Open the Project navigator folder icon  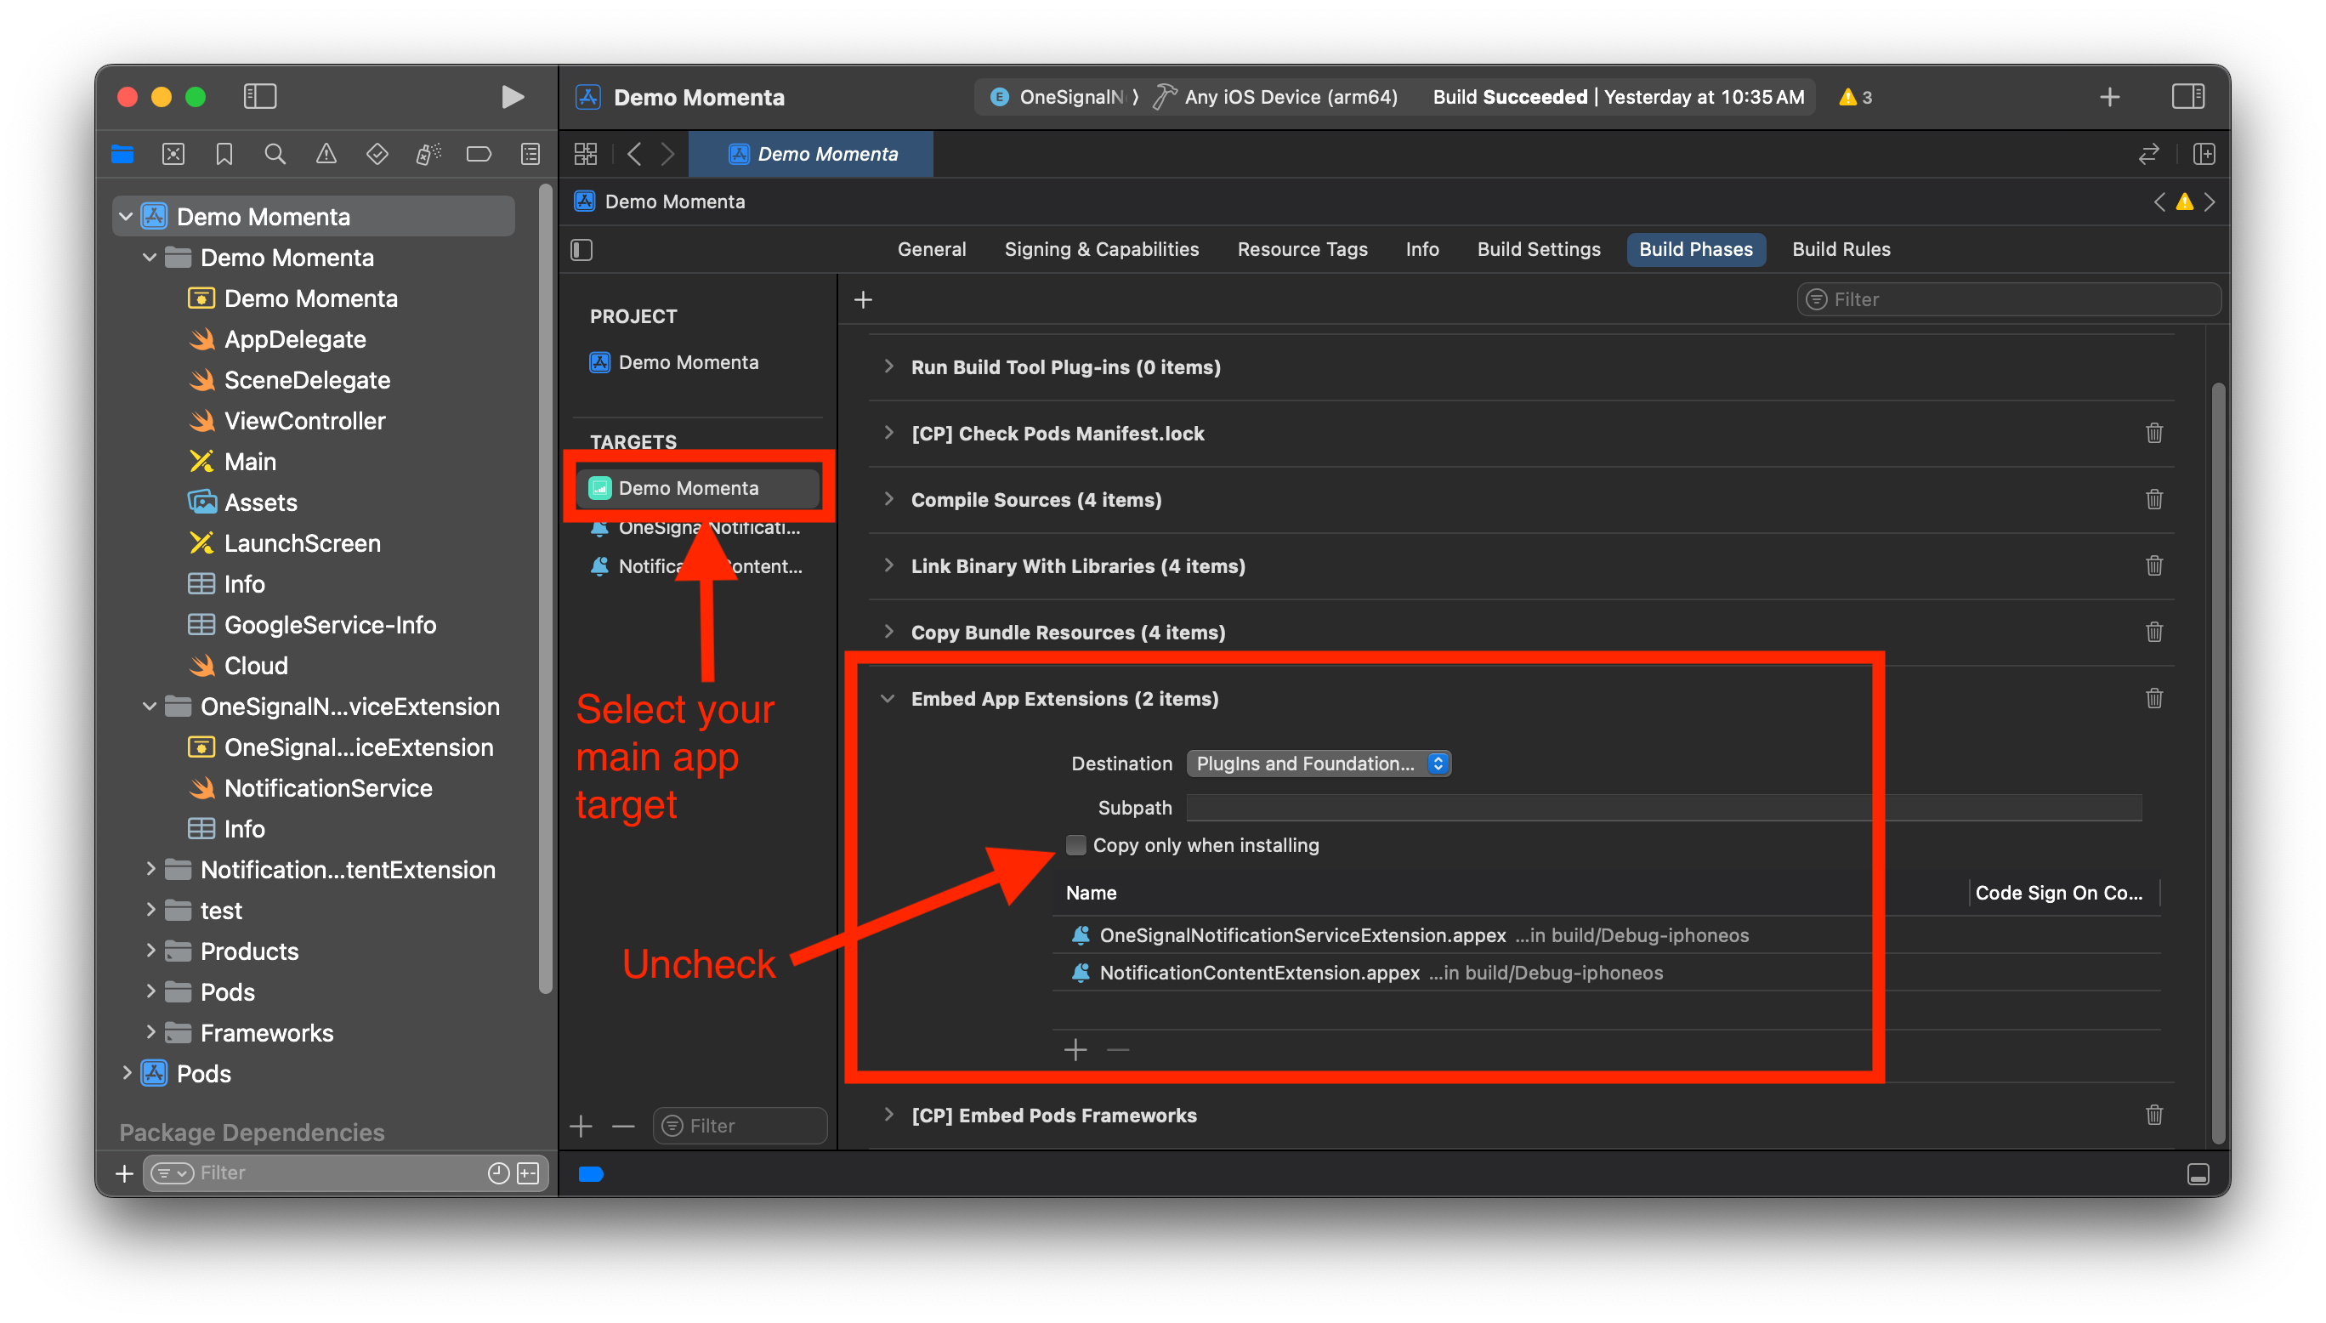122,155
